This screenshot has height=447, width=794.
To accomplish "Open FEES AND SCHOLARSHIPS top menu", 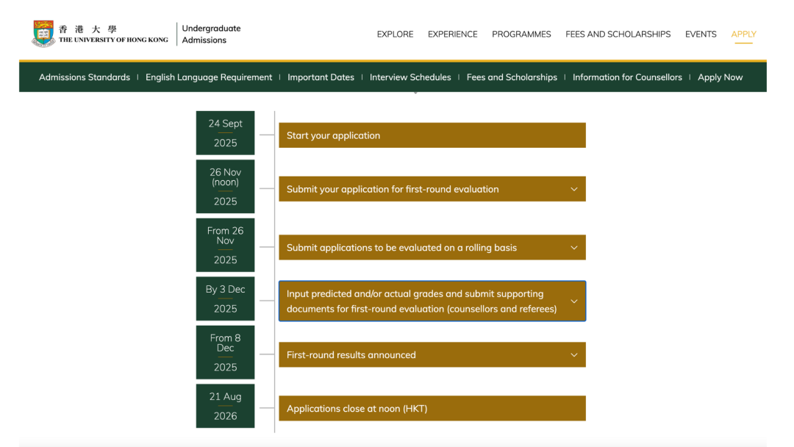I will [x=618, y=34].
